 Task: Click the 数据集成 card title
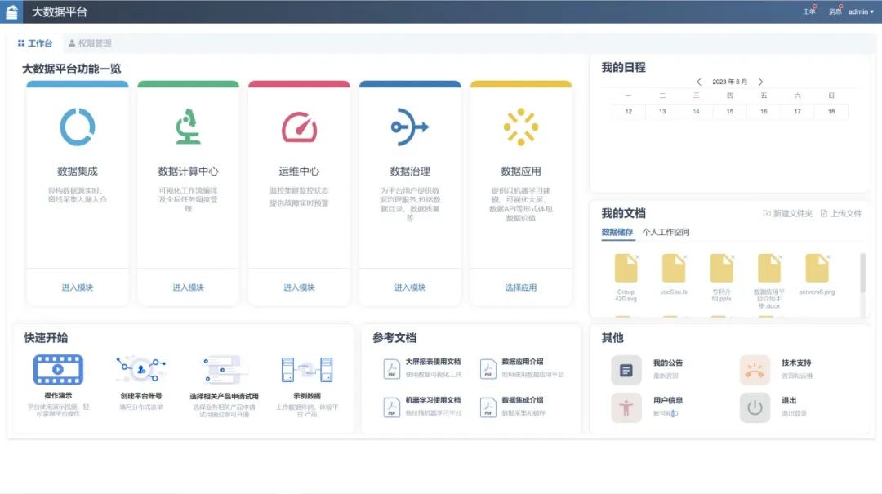tap(78, 171)
